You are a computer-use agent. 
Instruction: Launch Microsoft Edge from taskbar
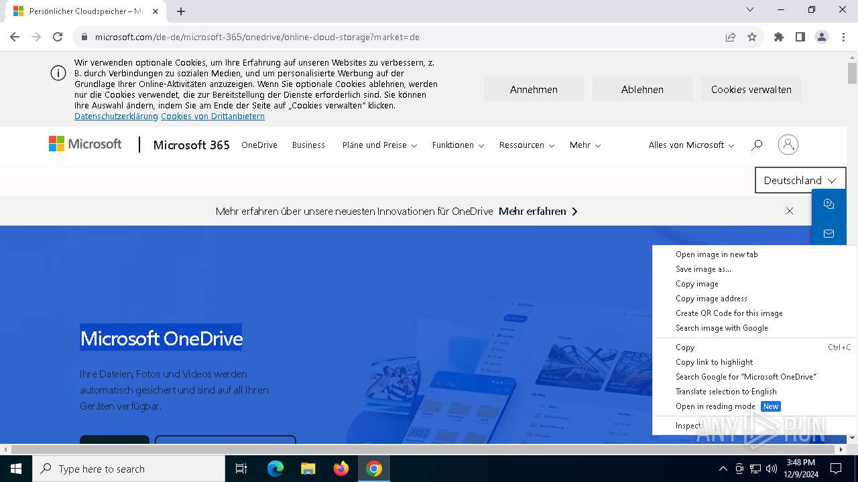click(275, 469)
